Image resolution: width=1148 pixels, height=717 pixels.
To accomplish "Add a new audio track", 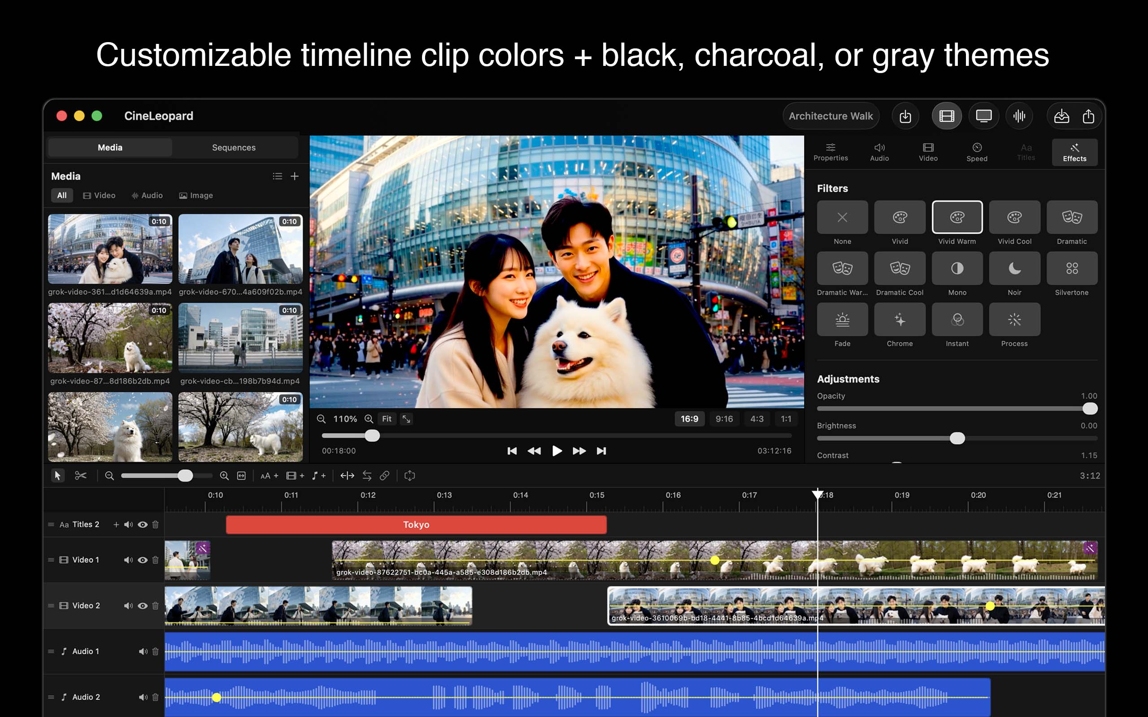I will [318, 475].
